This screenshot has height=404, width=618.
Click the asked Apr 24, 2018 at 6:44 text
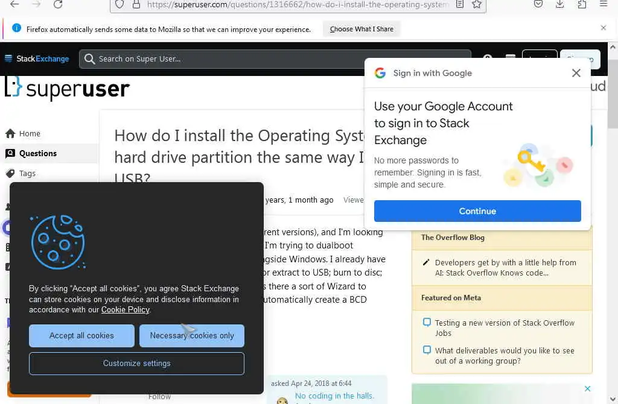(311, 383)
